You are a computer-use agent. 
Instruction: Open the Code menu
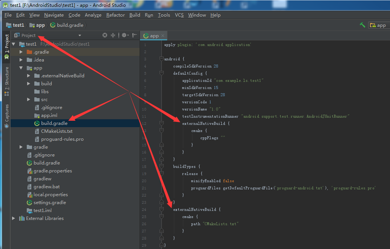[x=74, y=15]
